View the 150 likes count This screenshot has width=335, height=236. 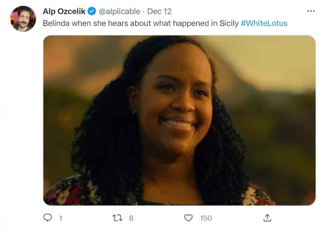click(206, 218)
